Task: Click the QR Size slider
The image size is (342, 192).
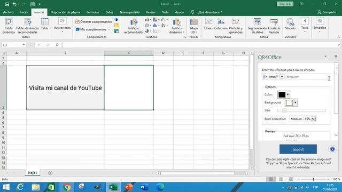Action: tap(301, 110)
